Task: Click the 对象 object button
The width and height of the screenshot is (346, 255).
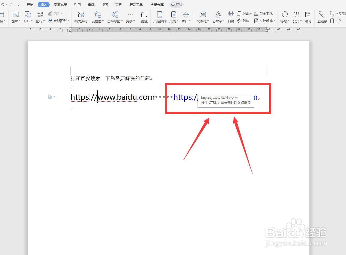Action: pos(244,14)
